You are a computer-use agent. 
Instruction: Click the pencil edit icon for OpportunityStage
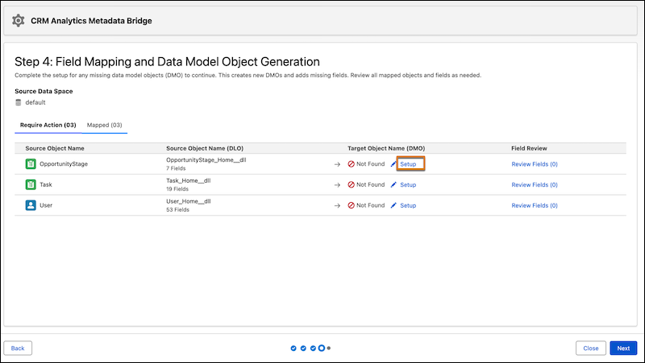point(393,164)
